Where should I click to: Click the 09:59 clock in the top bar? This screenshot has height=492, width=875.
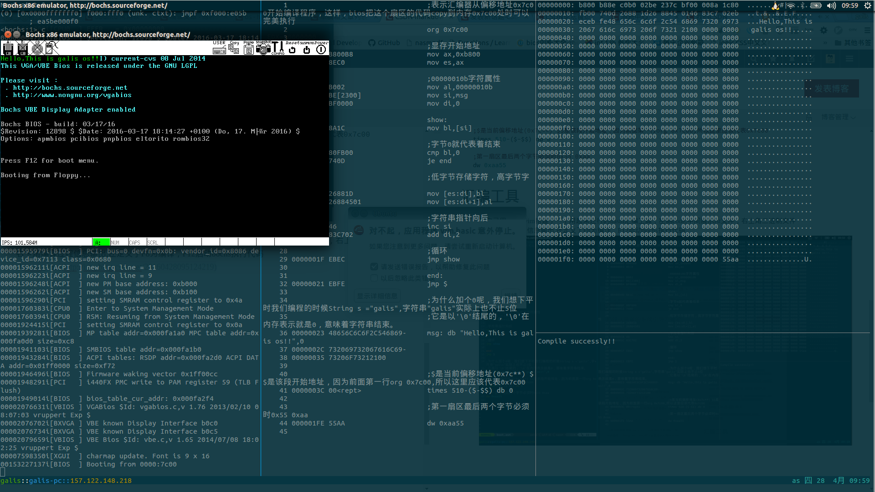point(850,5)
